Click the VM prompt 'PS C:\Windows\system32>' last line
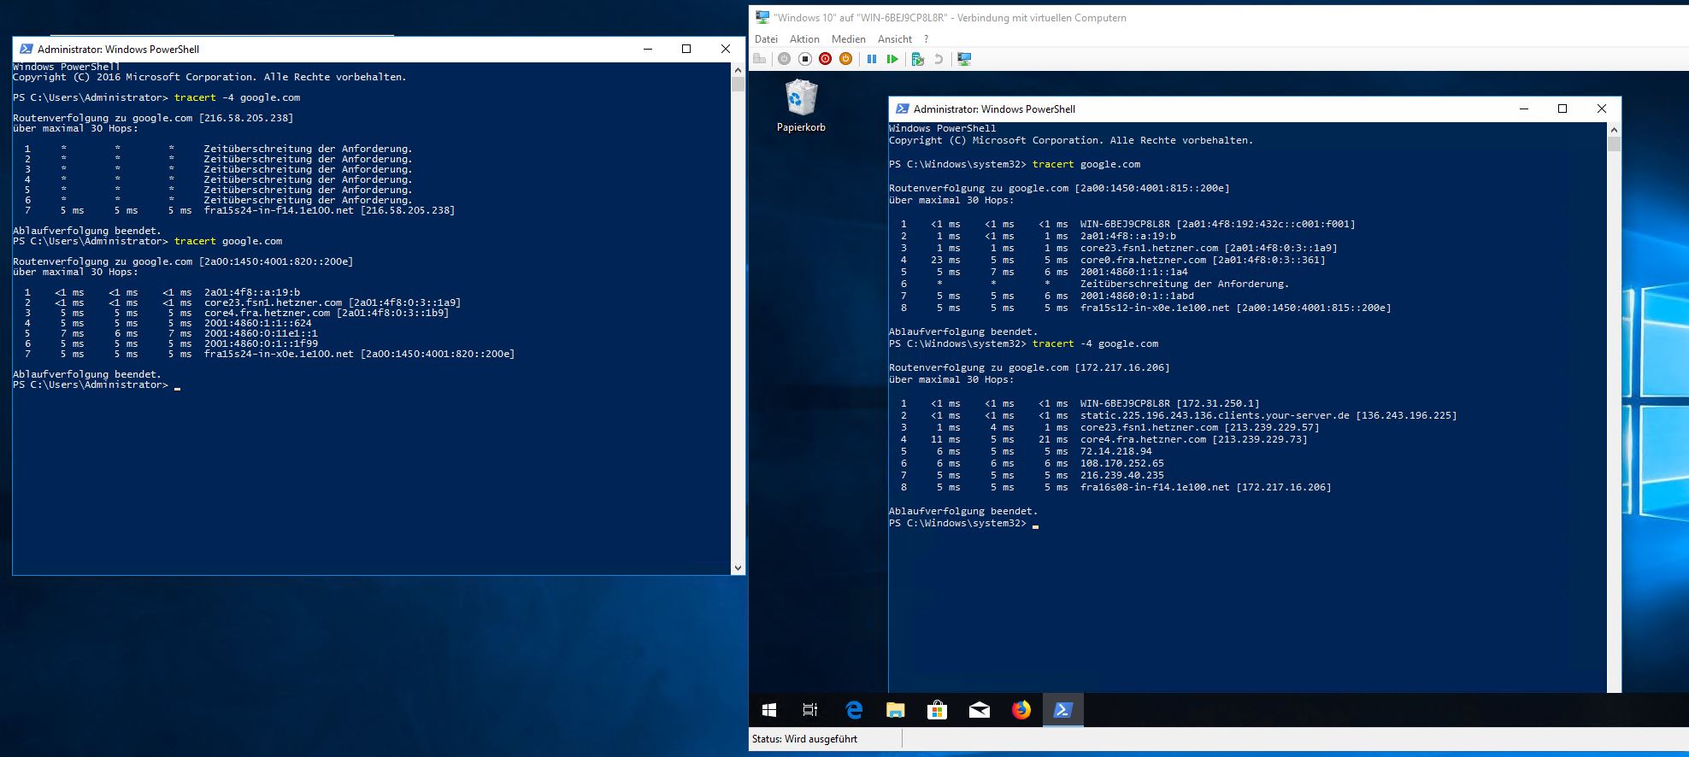Image resolution: width=1689 pixels, height=757 pixels. pyautogui.click(x=957, y=523)
